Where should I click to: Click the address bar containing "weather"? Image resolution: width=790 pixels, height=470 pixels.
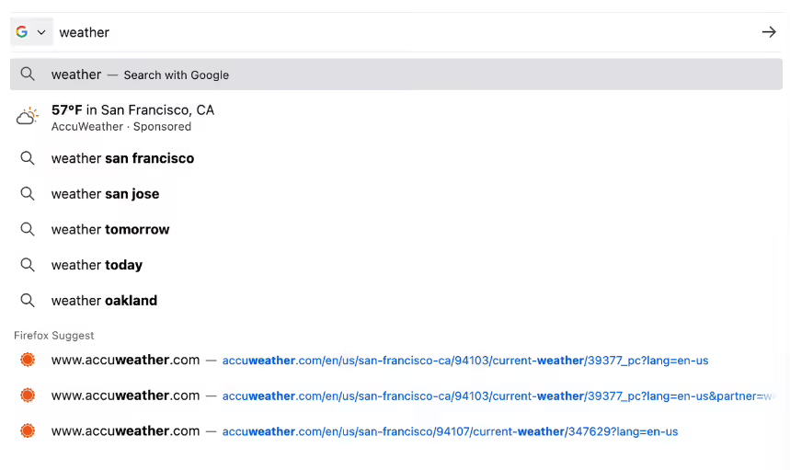368,32
